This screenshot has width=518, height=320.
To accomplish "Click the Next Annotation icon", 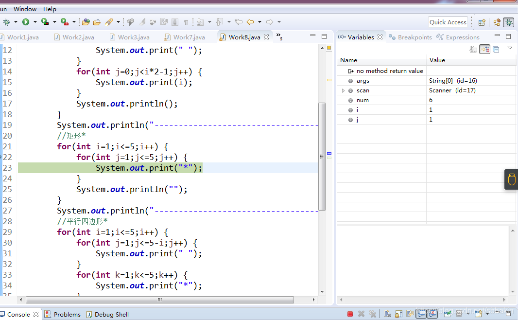I will pyautogui.click(x=200, y=22).
